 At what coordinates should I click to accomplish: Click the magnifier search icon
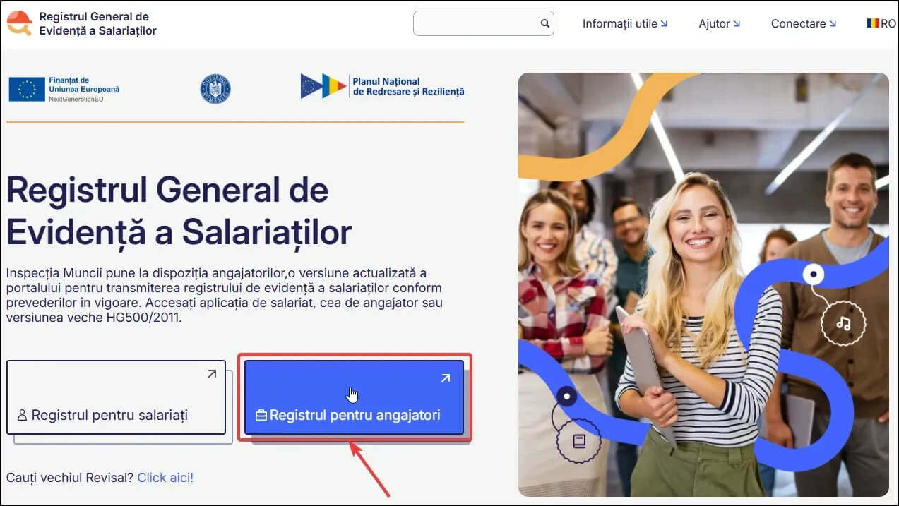click(x=544, y=23)
